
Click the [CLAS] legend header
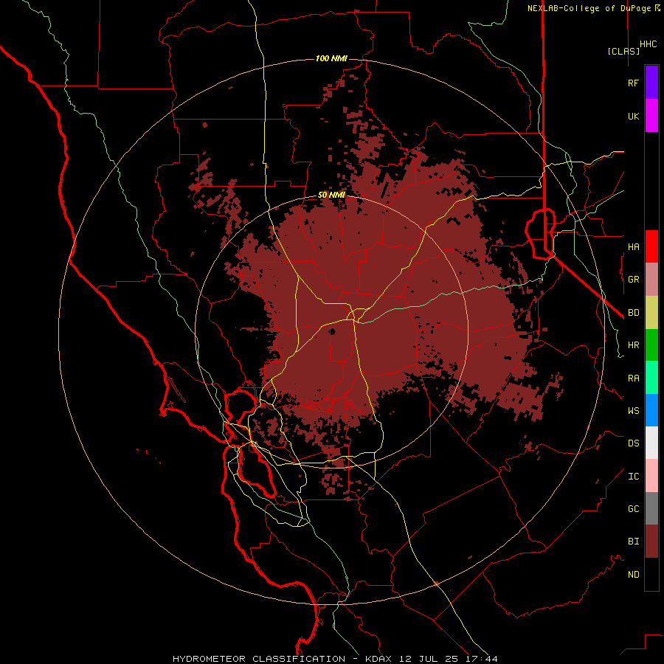623,51
